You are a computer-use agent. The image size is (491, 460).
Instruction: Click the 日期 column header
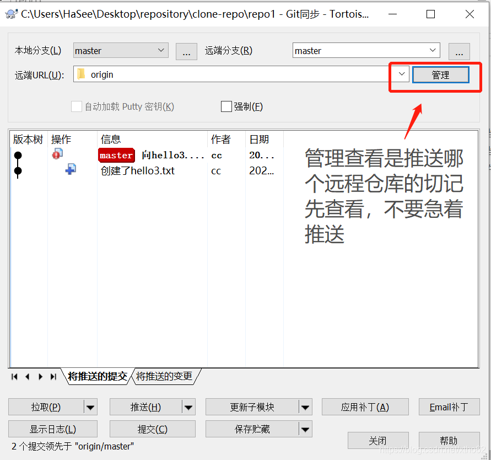(x=265, y=139)
